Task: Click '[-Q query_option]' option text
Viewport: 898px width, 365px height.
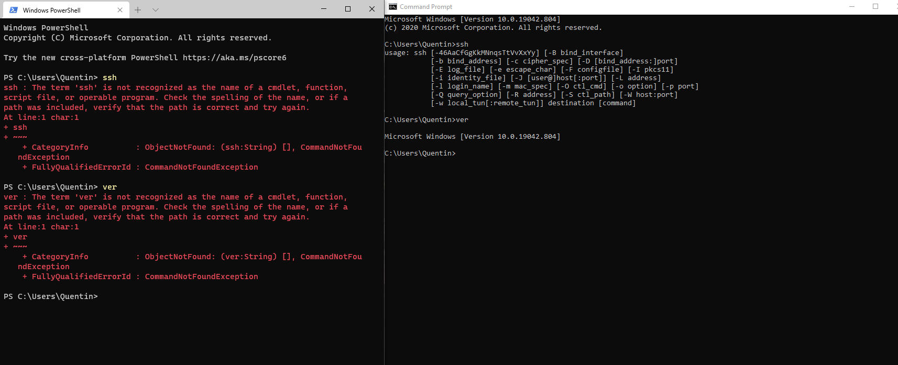Action: point(466,95)
